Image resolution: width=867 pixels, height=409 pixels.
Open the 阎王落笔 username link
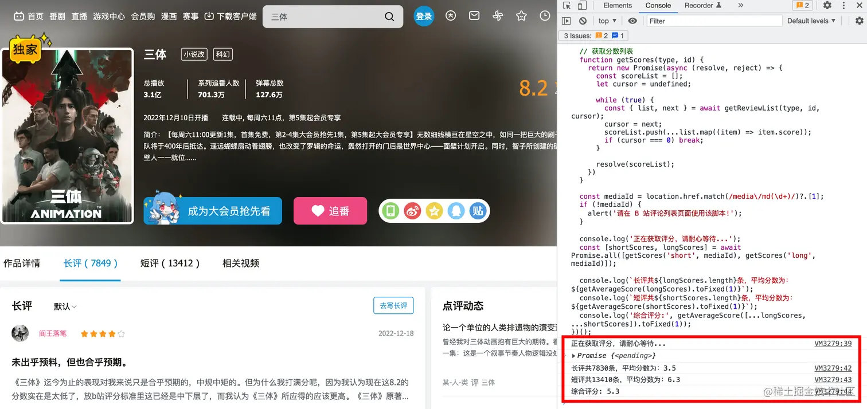pos(53,333)
